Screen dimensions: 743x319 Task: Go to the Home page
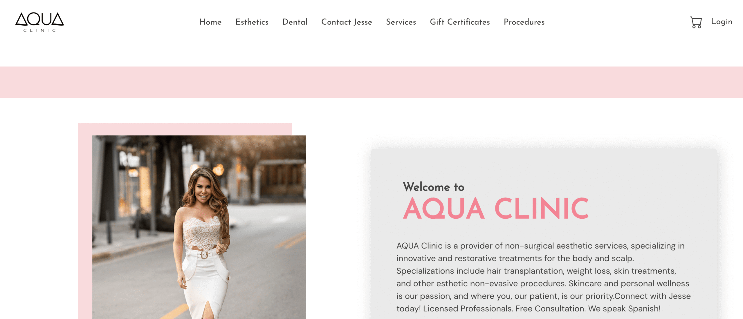210,22
